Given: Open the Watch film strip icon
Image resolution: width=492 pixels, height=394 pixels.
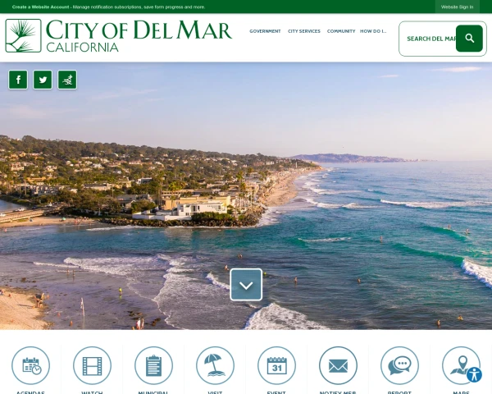Looking at the screenshot, I should 92,365.
